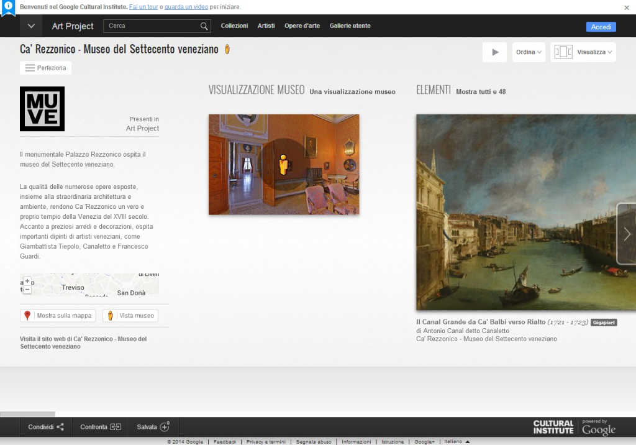Go to the Art Project home title
The height and width of the screenshot is (445, 636).
pos(73,26)
